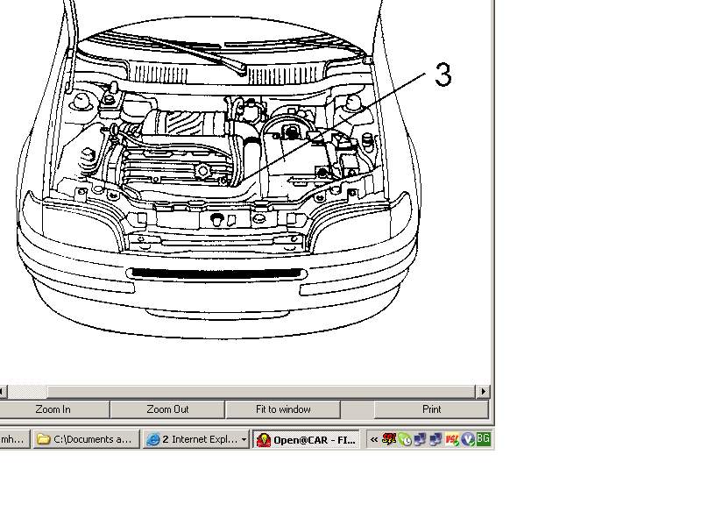The height and width of the screenshot is (526, 701).
Task: Click callout number 3 on diagram
Action: 443,76
